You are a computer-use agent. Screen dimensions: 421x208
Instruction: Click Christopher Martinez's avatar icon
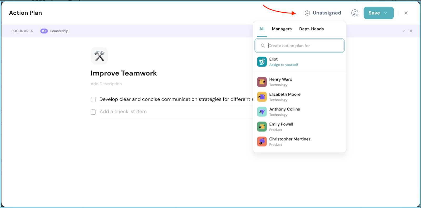(x=262, y=141)
